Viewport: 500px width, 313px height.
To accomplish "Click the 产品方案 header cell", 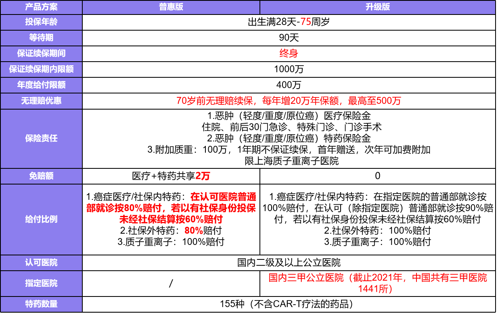I will [41, 7].
